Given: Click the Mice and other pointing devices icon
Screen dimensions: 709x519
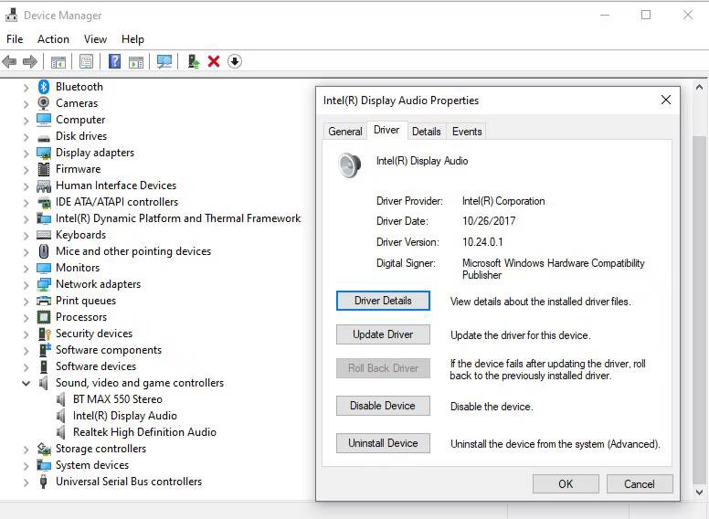Looking at the screenshot, I should click(x=44, y=251).
